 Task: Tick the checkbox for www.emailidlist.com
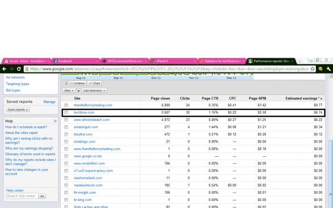[x=66, y=163]
